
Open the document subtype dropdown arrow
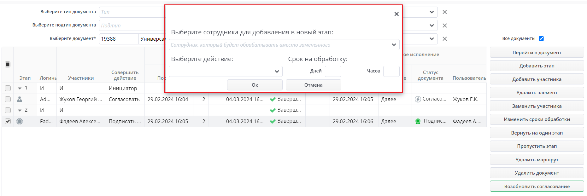tap(431, 26)
